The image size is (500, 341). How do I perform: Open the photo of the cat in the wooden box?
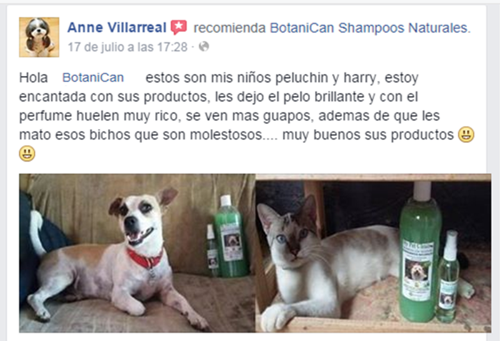click(x=373, y=253)
